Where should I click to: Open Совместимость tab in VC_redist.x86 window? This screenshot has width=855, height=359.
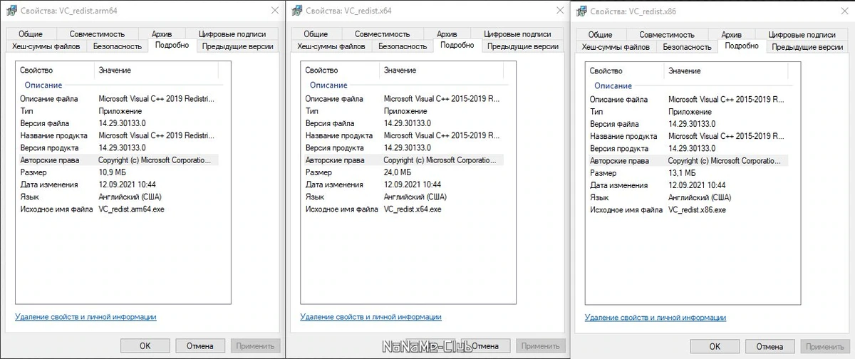tap(667, 34)
